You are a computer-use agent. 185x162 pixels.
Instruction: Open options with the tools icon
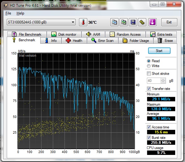(x=142, y=22)
